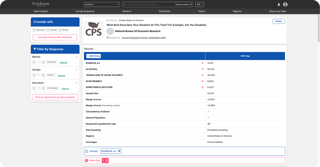
Task: Click the Sample Size value 10,374
Action: pyautogui.click(x=211, y=93)
